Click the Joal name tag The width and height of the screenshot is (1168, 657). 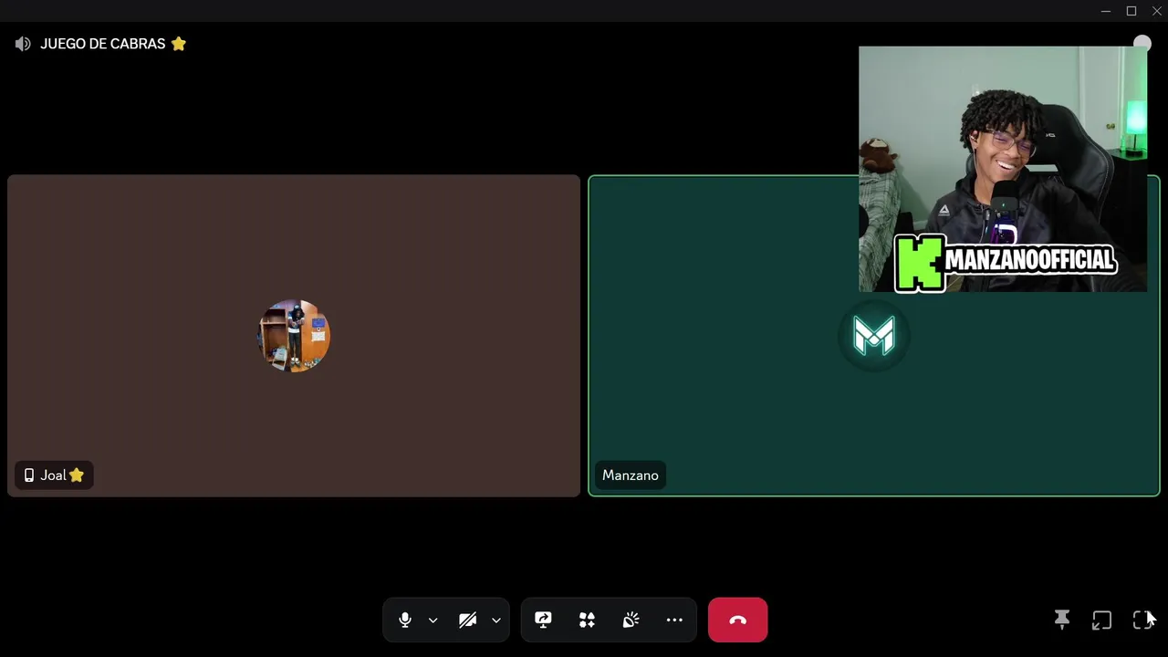54,475
